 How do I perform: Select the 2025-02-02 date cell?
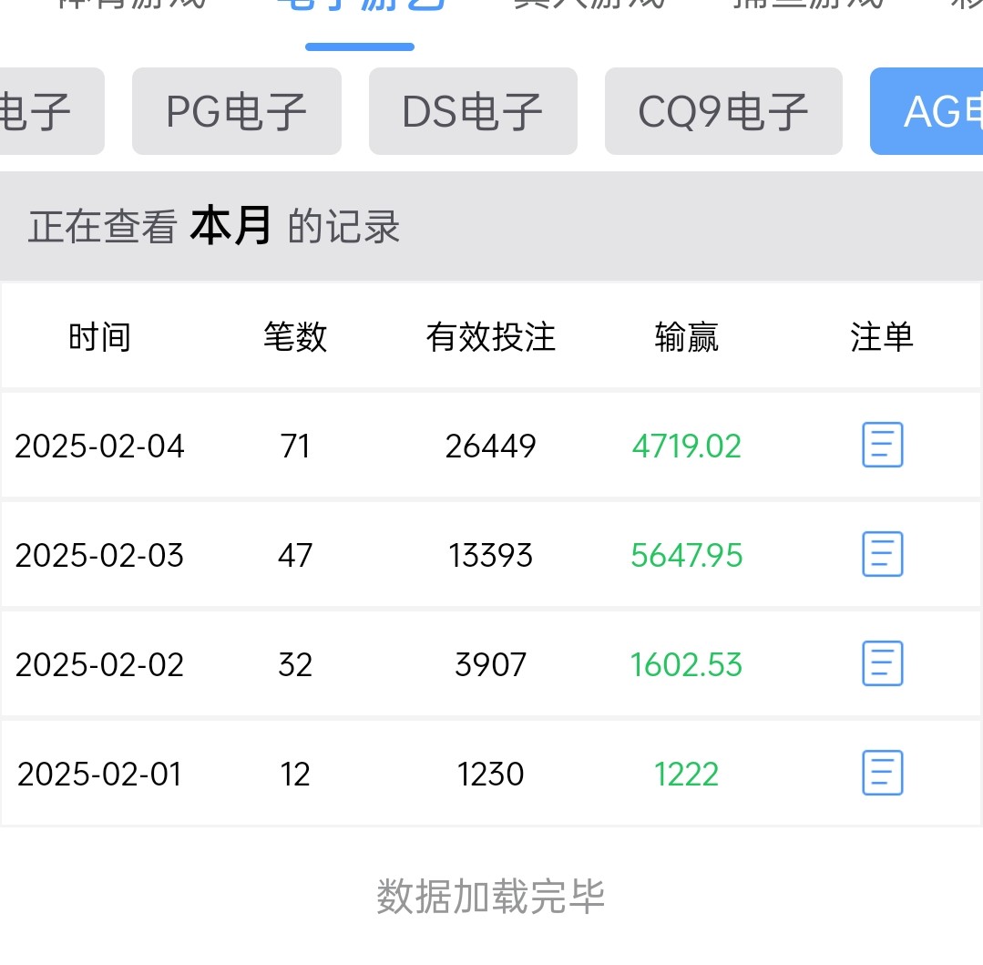point(99,665)
